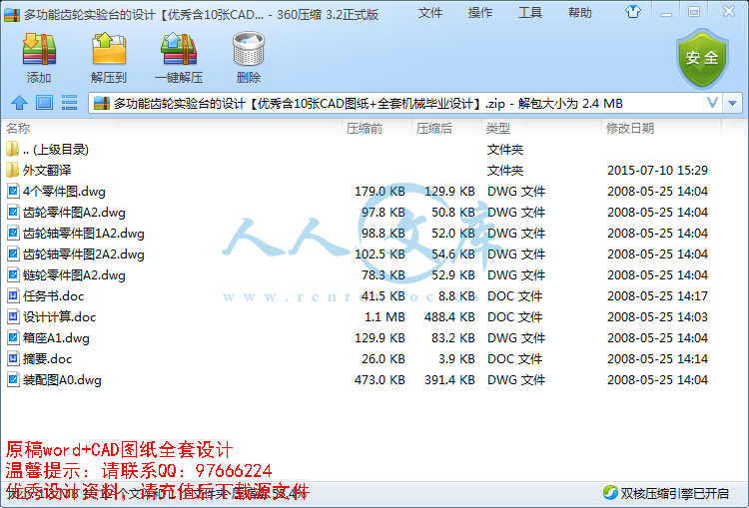Click 2015-07-10 15:29 date of 外文翻译
The width and height of the screenshot is (749, 508).
(657, 171)
